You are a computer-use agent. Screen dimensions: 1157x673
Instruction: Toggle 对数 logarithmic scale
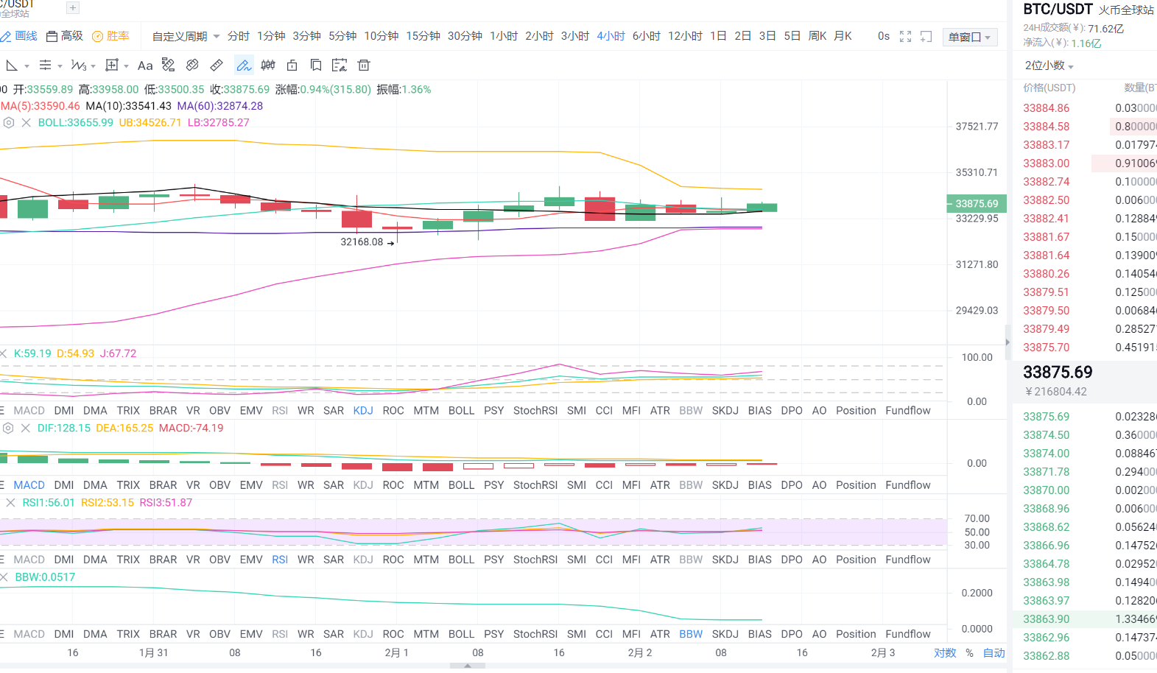[945, 653]
